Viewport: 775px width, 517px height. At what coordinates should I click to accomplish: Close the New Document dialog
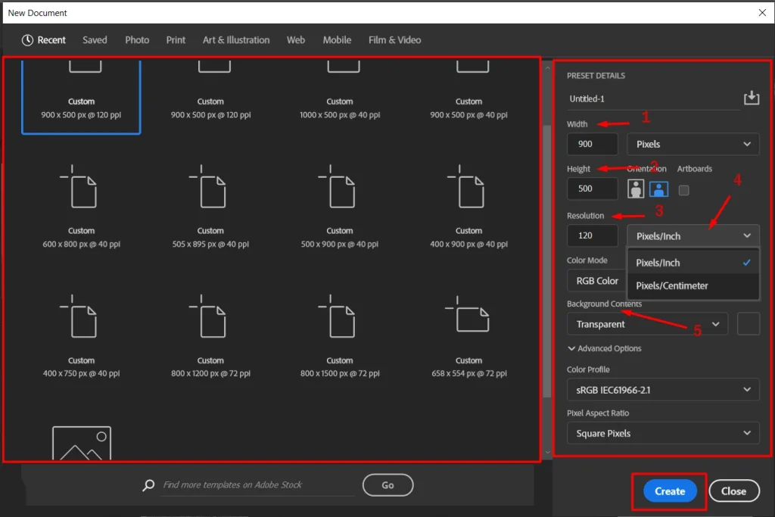coord(762,12)
